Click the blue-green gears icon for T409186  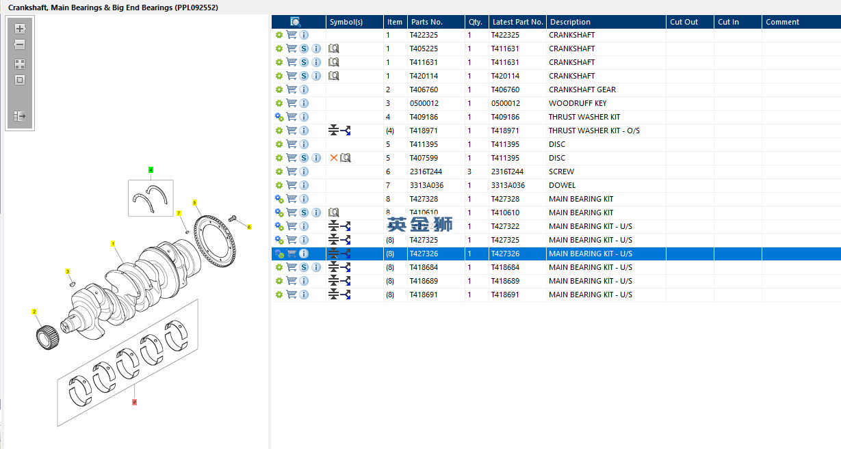[279, 117]
